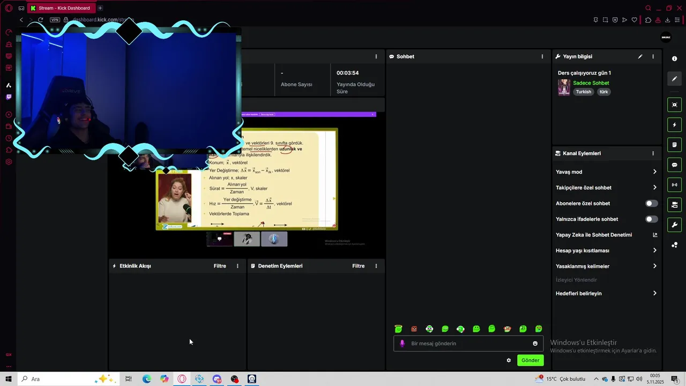Expand Takipçilere özel sohbet options
The image size is (686, 386).
654,188
